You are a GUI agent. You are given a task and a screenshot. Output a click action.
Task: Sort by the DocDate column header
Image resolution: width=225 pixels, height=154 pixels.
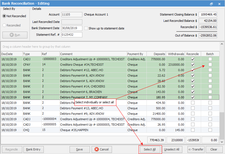click(x=11, y=54)
